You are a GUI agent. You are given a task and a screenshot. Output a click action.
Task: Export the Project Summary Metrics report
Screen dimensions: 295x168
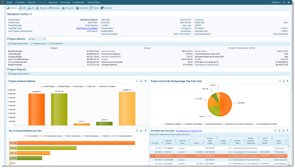[x=137, y=81]
